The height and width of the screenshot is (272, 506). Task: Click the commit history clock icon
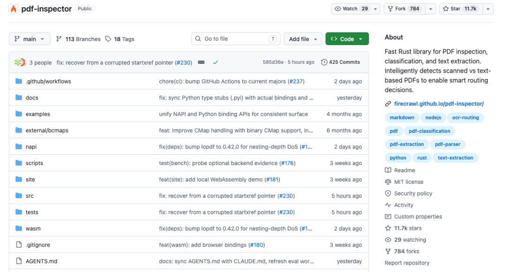(x=324, y=62)
